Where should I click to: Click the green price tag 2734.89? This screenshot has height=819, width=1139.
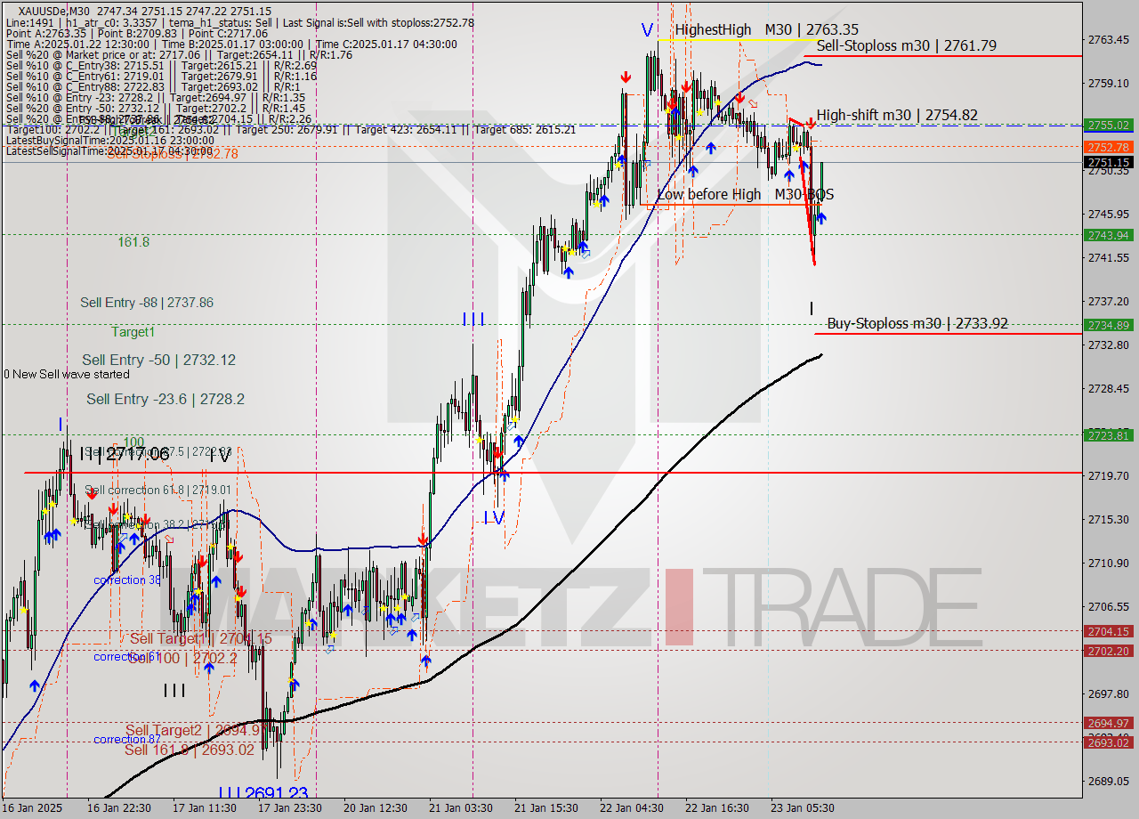[1108, 325]
